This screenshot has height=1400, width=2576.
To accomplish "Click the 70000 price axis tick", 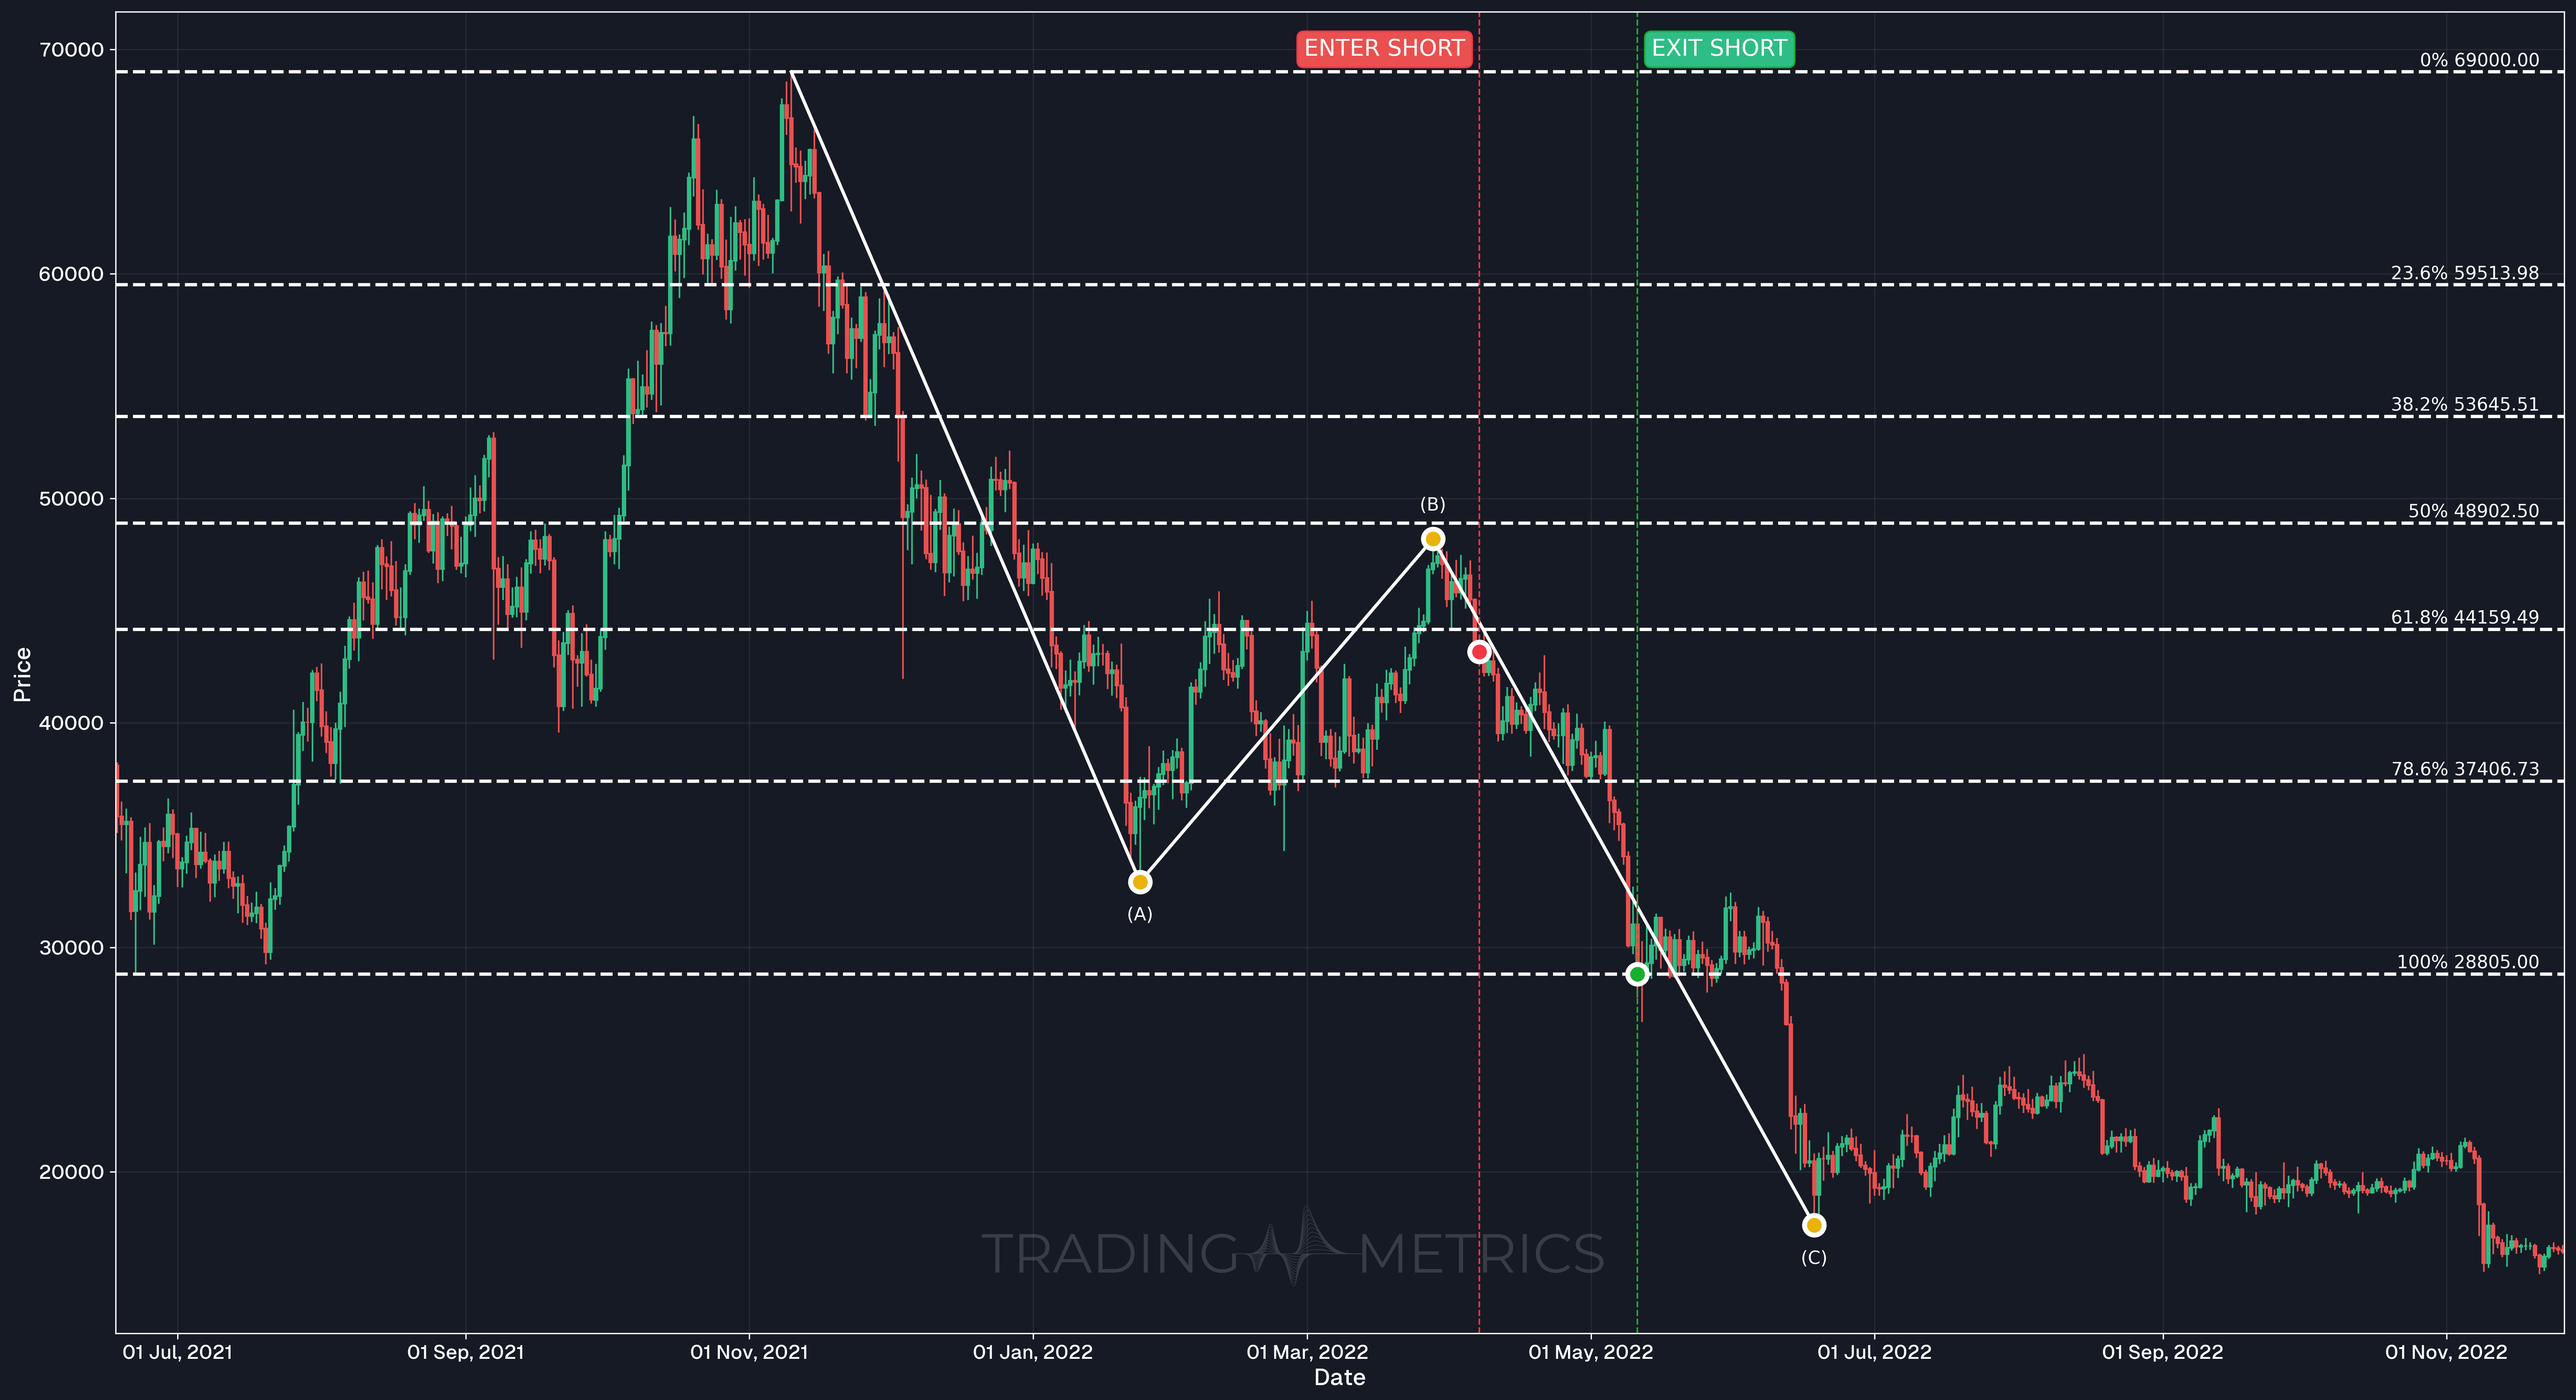I will pos(71,50).
